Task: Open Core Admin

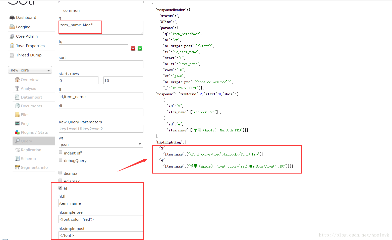Action: [x=27, y=36]
